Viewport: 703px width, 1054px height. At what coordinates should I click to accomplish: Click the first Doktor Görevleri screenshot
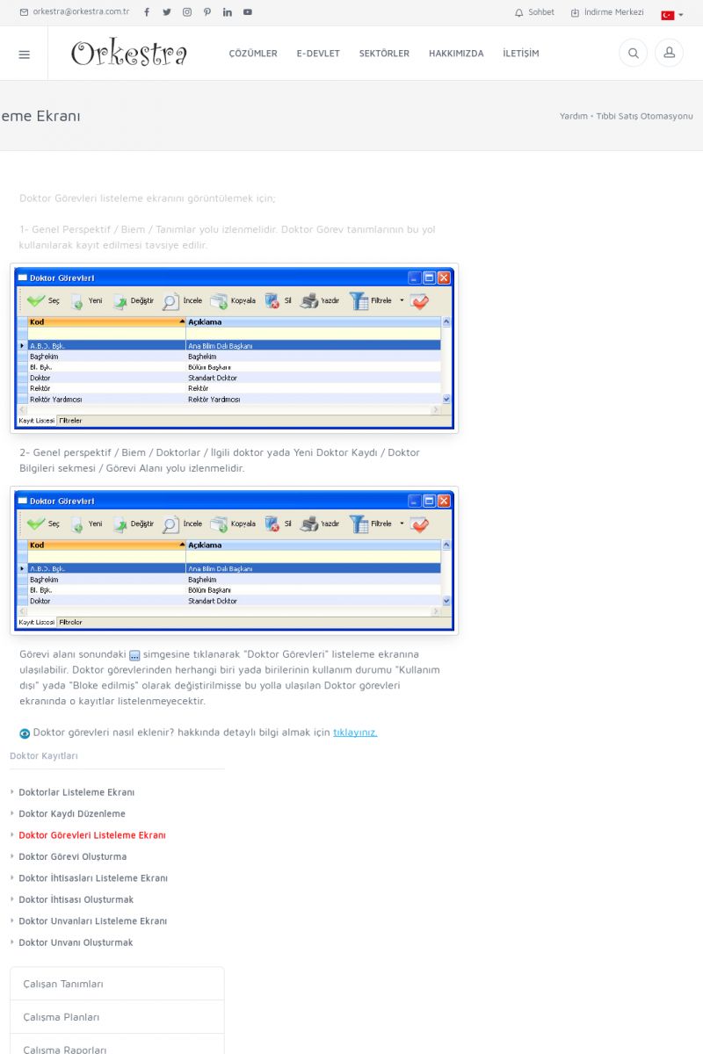point(234,348)
